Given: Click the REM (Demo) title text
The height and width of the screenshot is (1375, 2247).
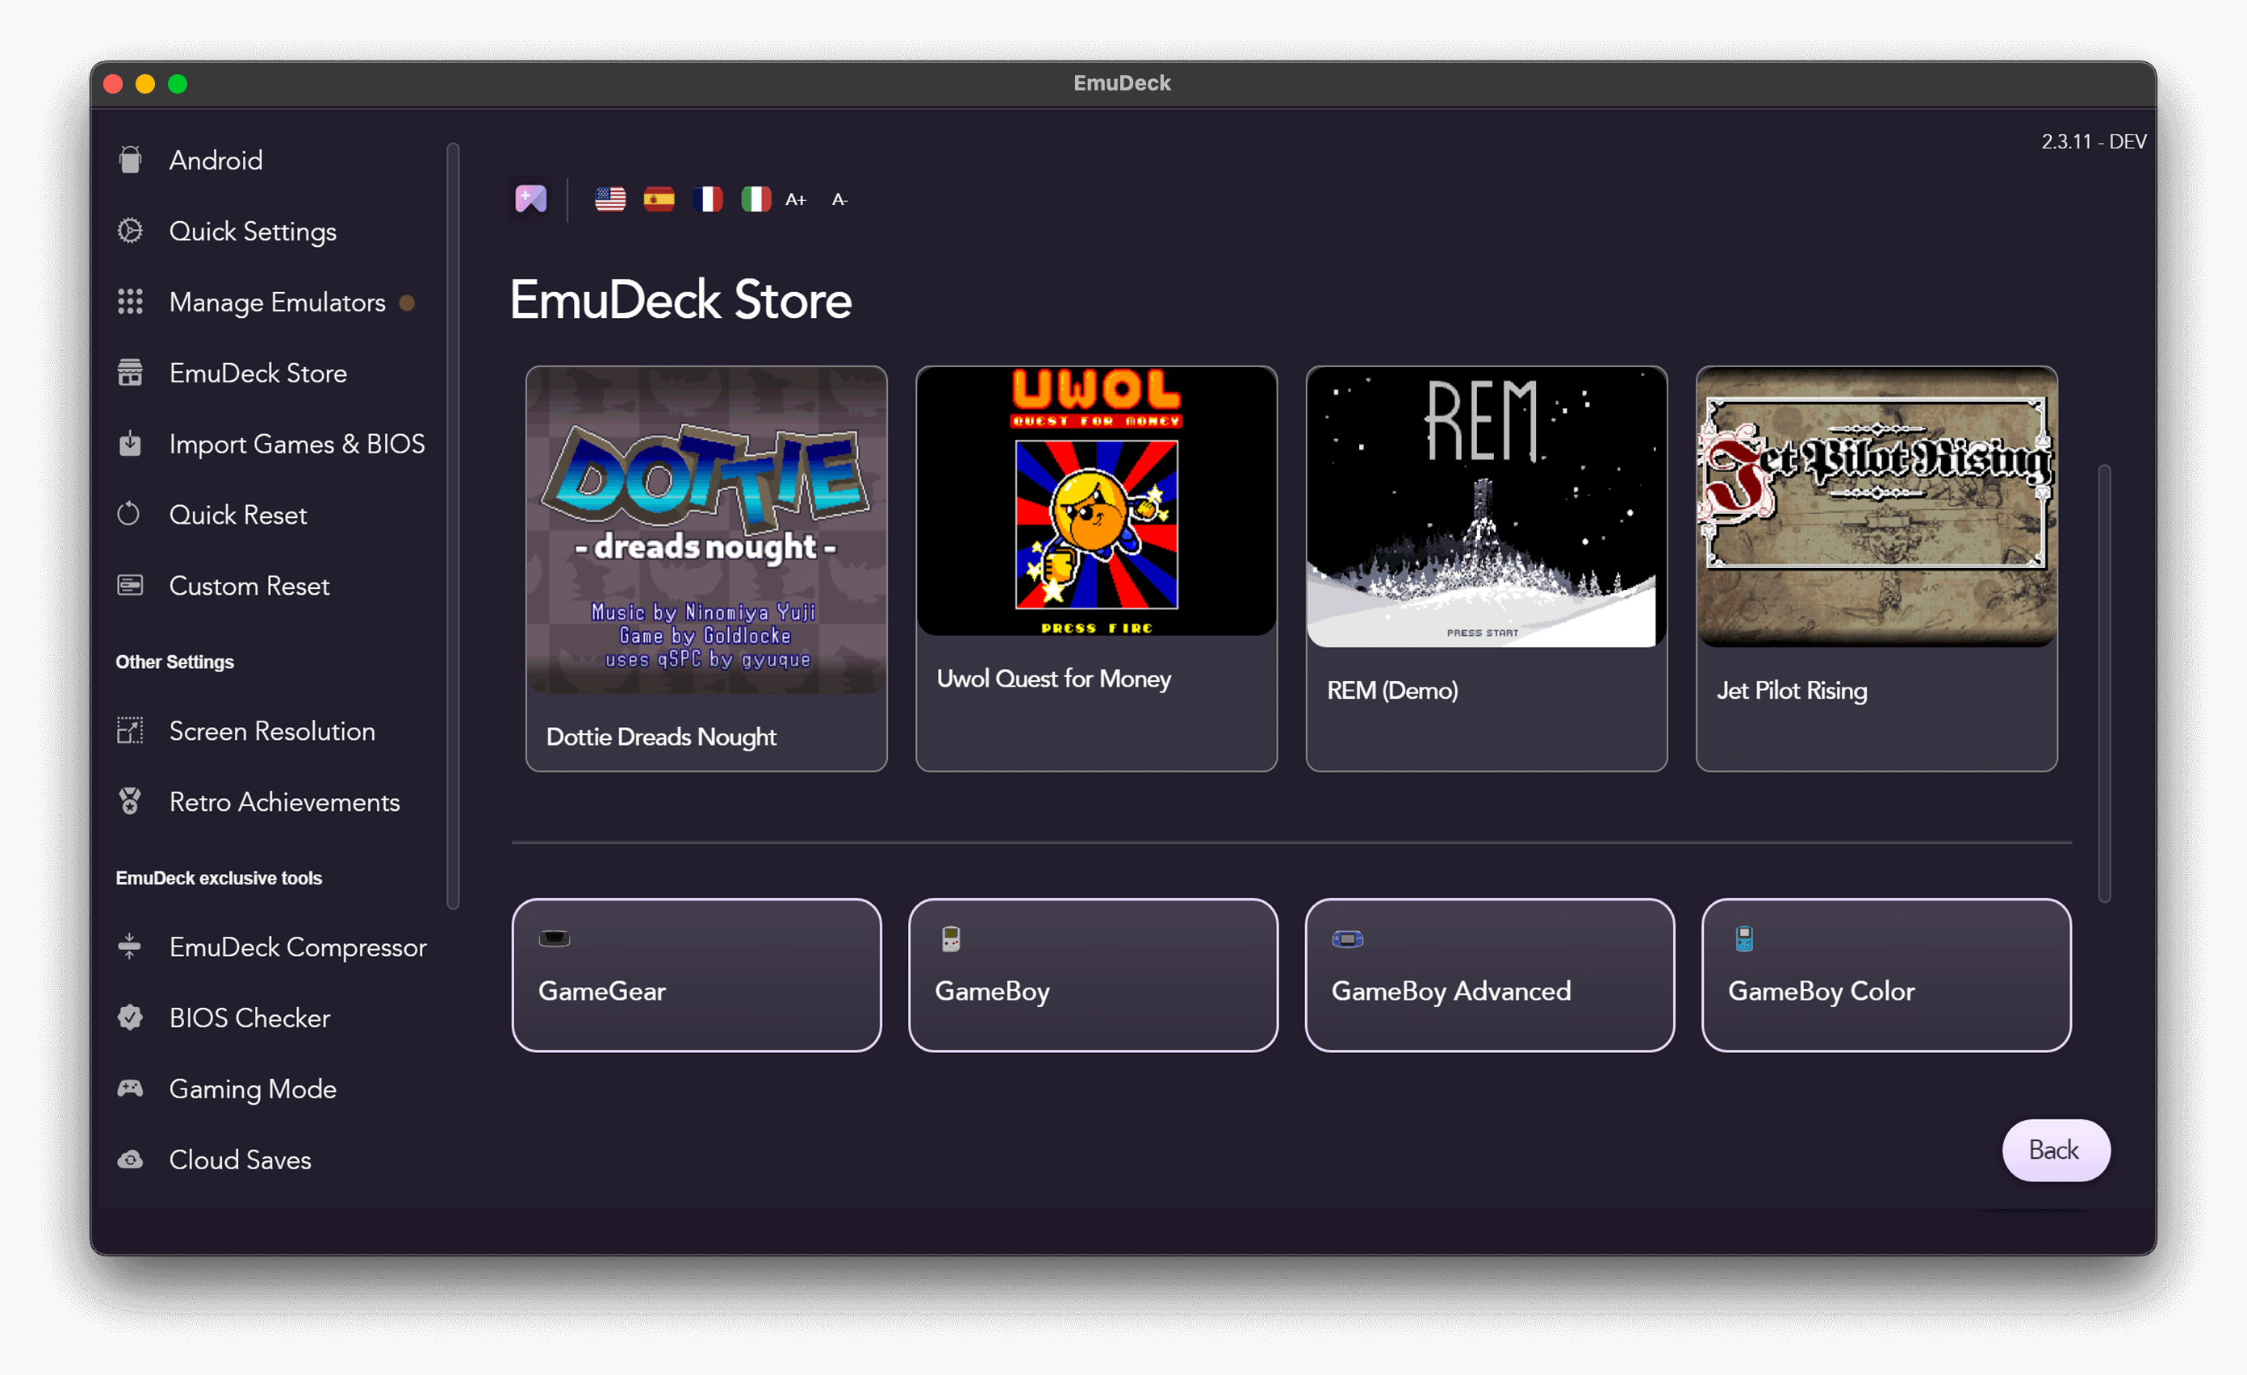Looking at the screenshot, I should 1392,690.
